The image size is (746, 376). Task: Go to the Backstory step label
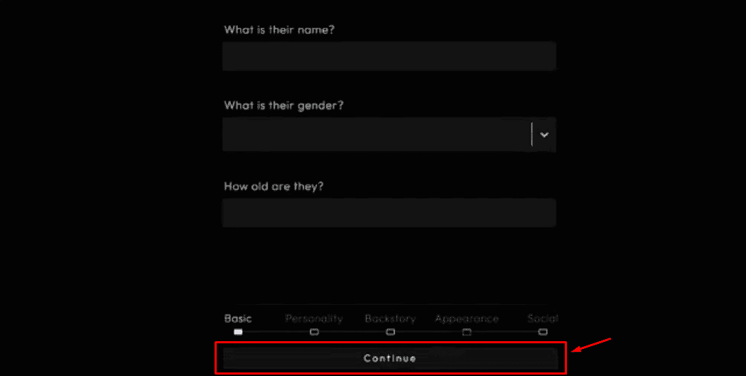coord(390,318)
